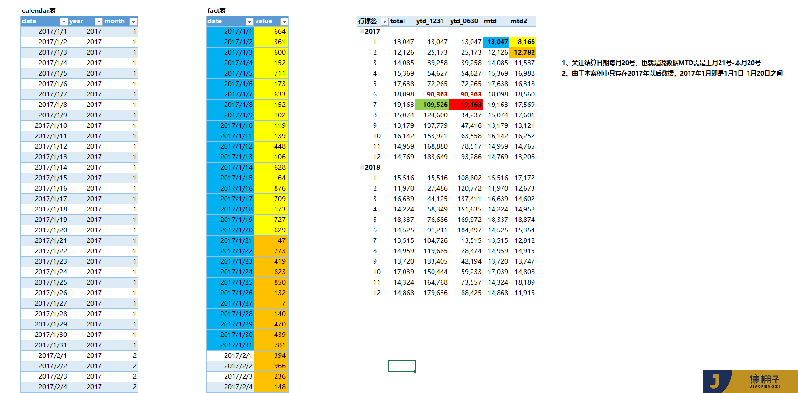Select fact date cell 2017/1/20
798x393 pixels.
[x=230, y=230]
